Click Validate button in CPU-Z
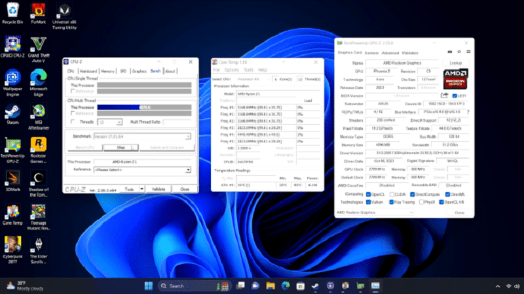Viewport: 524px width, 294px height. 159,189
